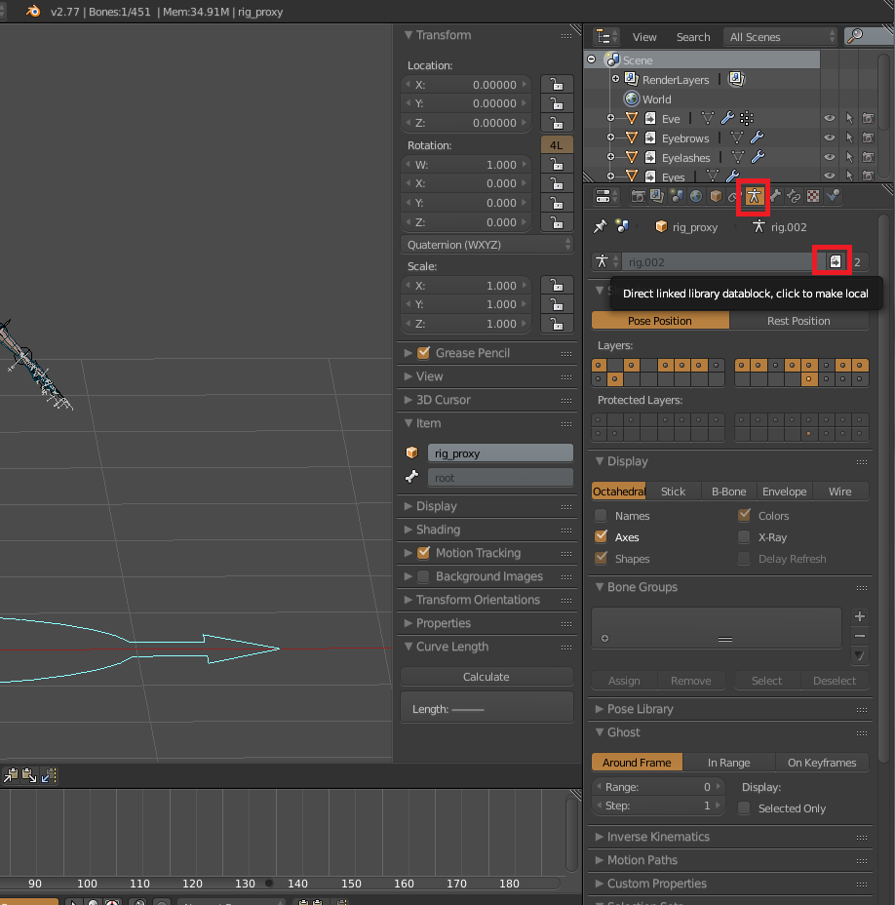Screen dimensions: 895x905
Task: Open the Scene properties tab
Action: 677,196
